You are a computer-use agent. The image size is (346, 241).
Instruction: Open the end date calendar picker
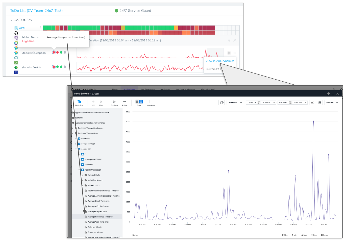[290, 103]
